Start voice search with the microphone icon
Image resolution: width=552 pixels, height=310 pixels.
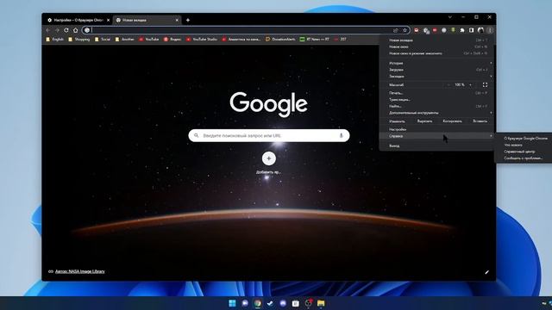(x=341, y=135)
